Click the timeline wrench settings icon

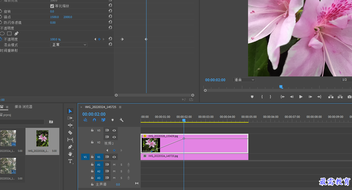[121, 120]
